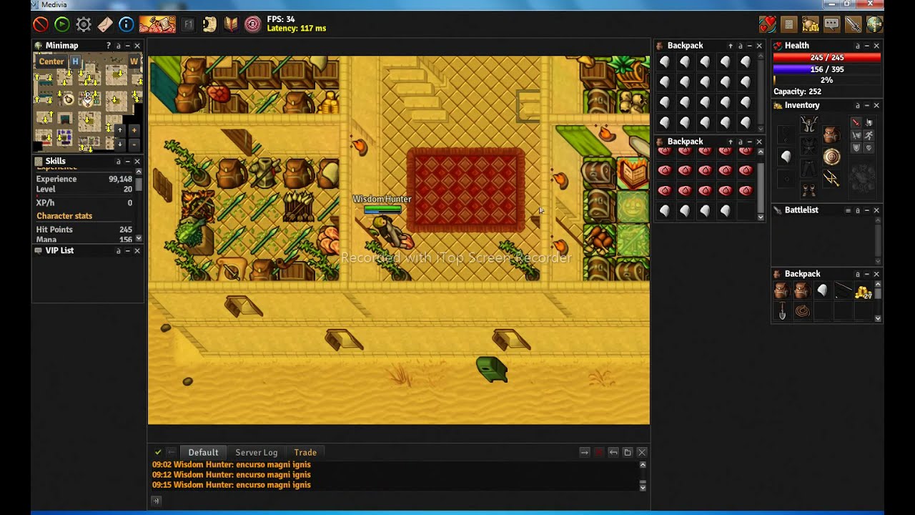The image size is (915, 515).
Task: Select the helmet slot in Inventory
Action: tap(808, 124)
